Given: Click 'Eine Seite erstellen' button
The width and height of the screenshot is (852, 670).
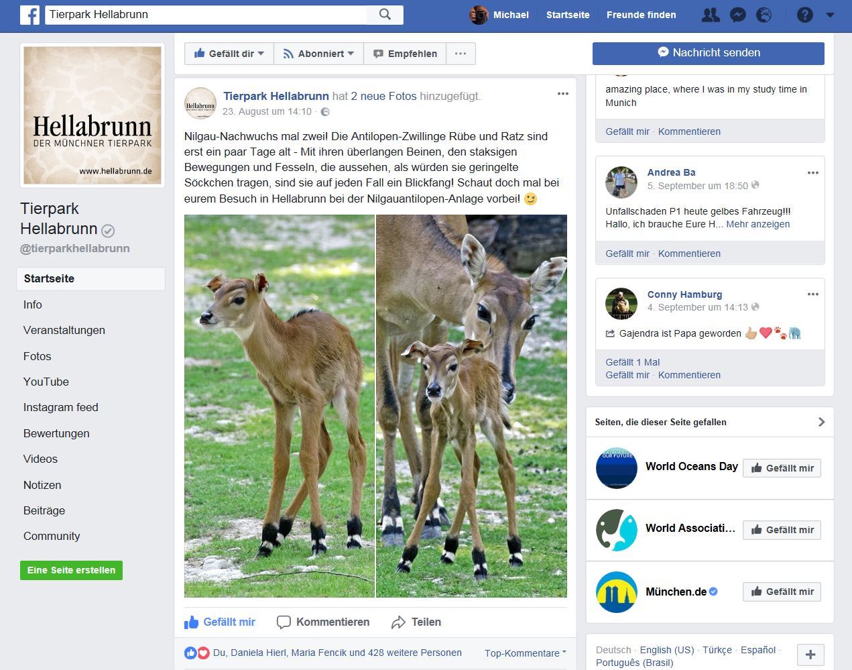Looking at the screenshot, I should tap(71, 570).
